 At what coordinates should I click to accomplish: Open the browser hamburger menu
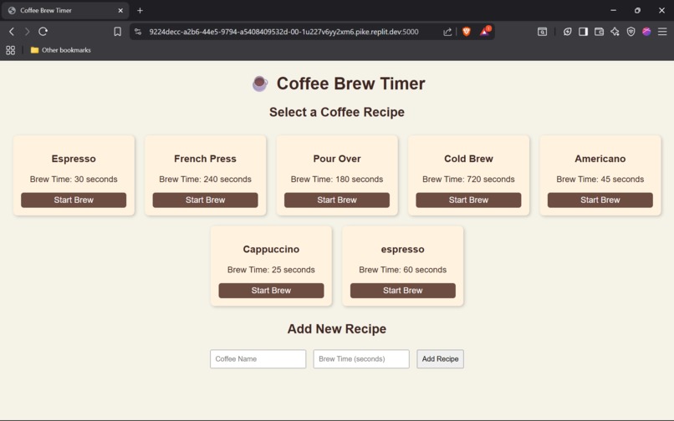(662, 32)
